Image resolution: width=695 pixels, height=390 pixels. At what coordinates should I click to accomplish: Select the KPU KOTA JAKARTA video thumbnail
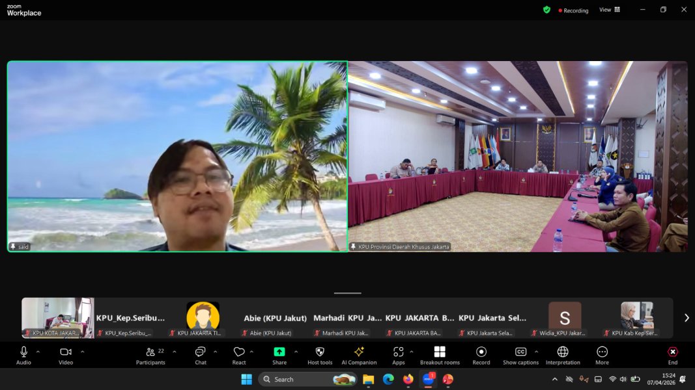pyautogui.click(x=58, y=318)
